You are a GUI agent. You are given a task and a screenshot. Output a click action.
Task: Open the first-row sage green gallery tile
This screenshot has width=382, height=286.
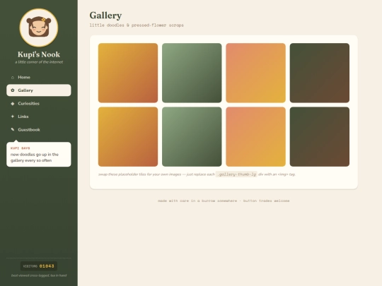(x=192, y=73)
